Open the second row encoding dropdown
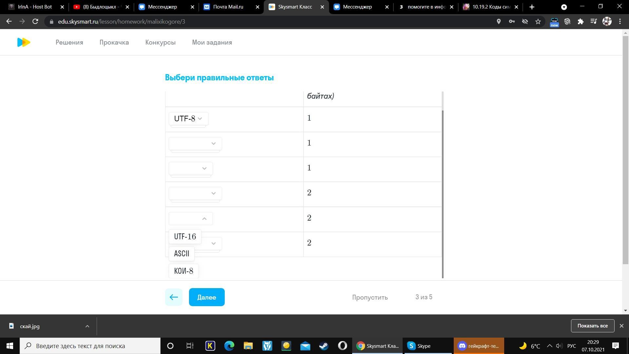 point(195,144)
